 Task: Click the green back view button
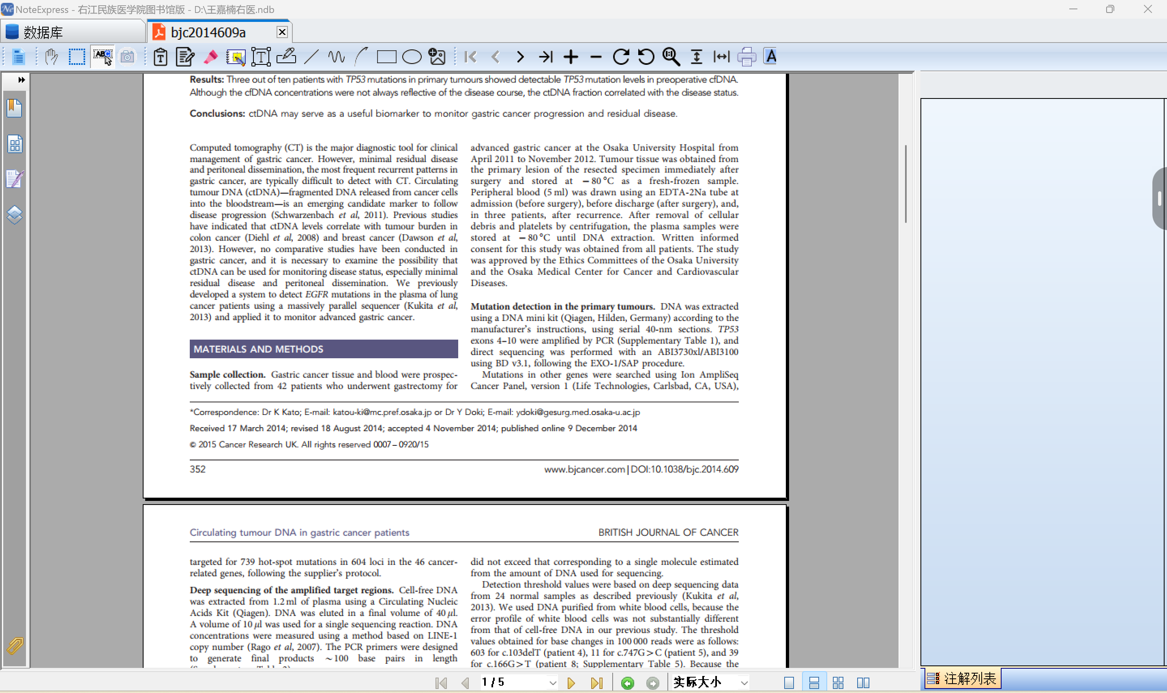(x=628, y=683)
